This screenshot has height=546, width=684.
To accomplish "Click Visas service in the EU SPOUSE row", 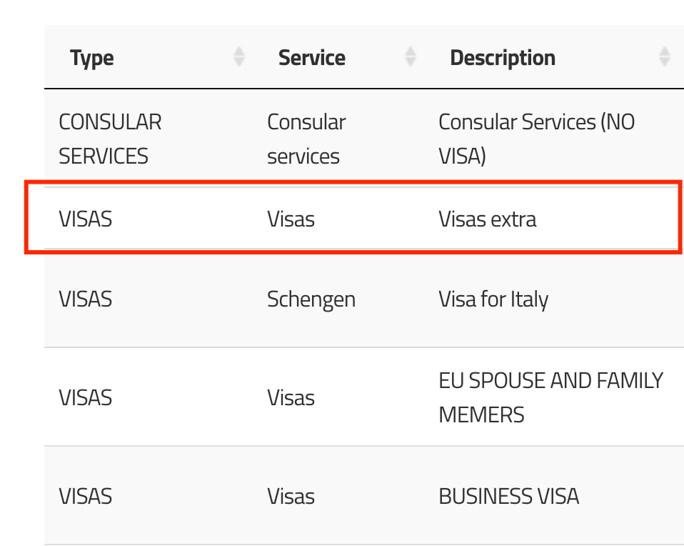I will tap(291, 397).
